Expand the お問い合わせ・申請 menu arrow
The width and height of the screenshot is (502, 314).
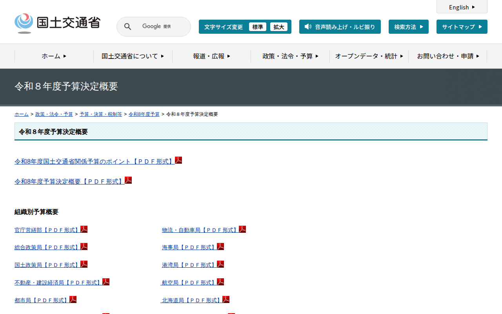coord(478,56)
